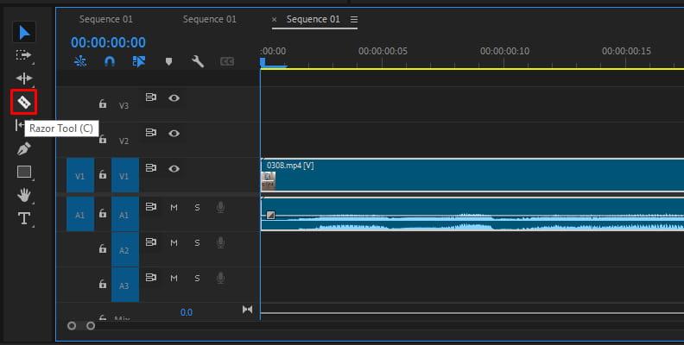The height and width of the screenshot is (345, 684).
Task: Enable voice-over record on A3
Action: 221,278
